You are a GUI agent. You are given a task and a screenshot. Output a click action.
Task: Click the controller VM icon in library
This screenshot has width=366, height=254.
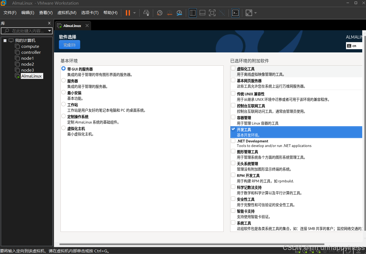17,52
